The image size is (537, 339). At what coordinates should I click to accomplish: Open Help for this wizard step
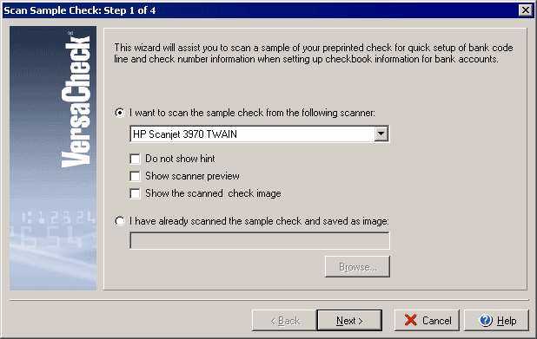(x=496, y=320)
